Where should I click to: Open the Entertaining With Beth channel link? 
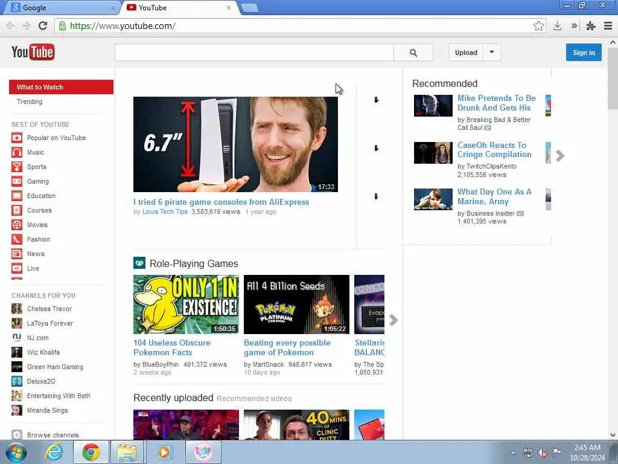pyautogui.click(x=59, y=396)
